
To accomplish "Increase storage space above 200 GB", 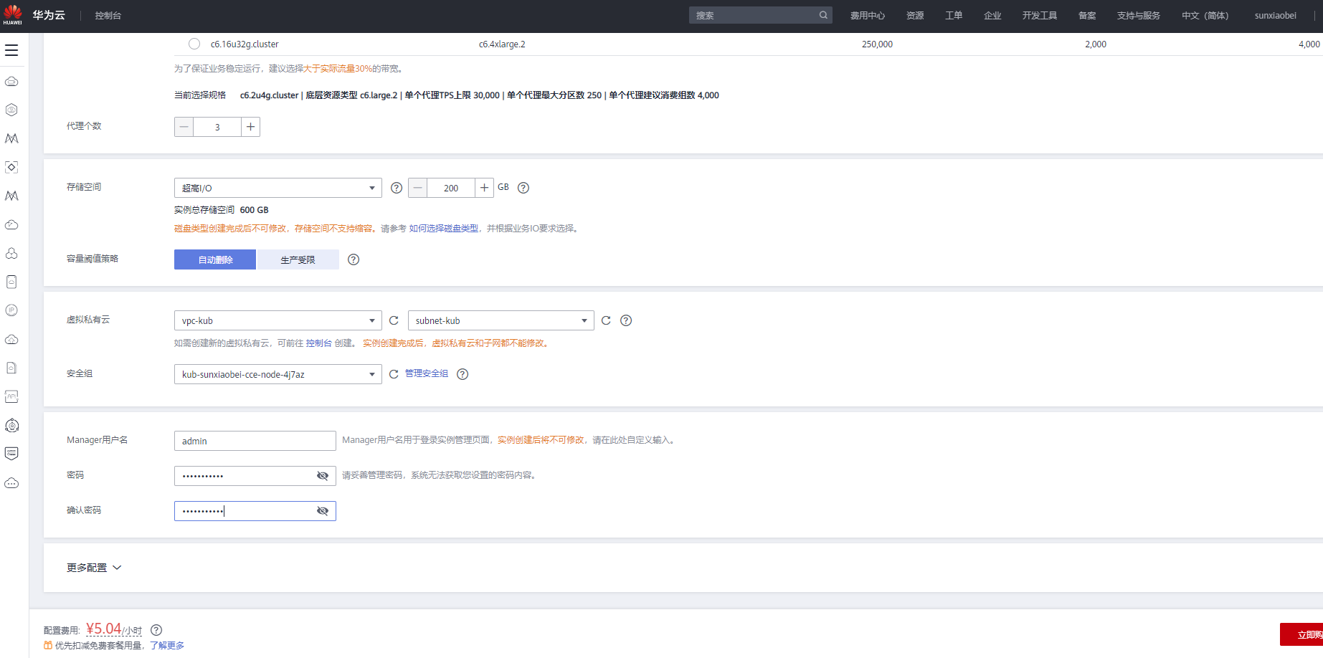I will point(484,188).
